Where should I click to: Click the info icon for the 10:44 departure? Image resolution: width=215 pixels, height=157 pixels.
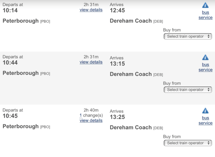205,57
